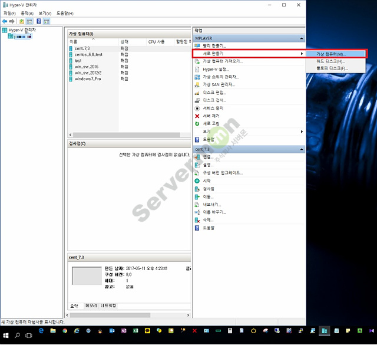Click the 도움말 (Help) link under MPLAYER actions
377x345 pixels.
[209, 140]
